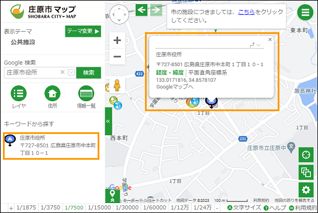Collapse the side panel with « tab
318x213 pixels.
pos(108,121)
